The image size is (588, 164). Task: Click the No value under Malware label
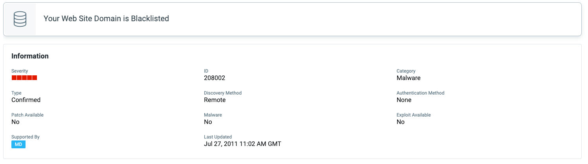[x=208, y=122]
